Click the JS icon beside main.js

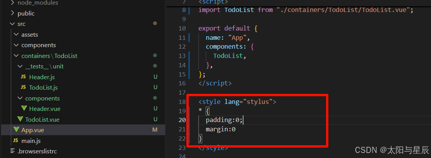pyautogui.click(x=16, y=141)
